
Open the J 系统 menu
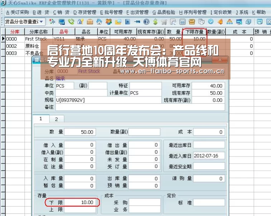[242, 12]
